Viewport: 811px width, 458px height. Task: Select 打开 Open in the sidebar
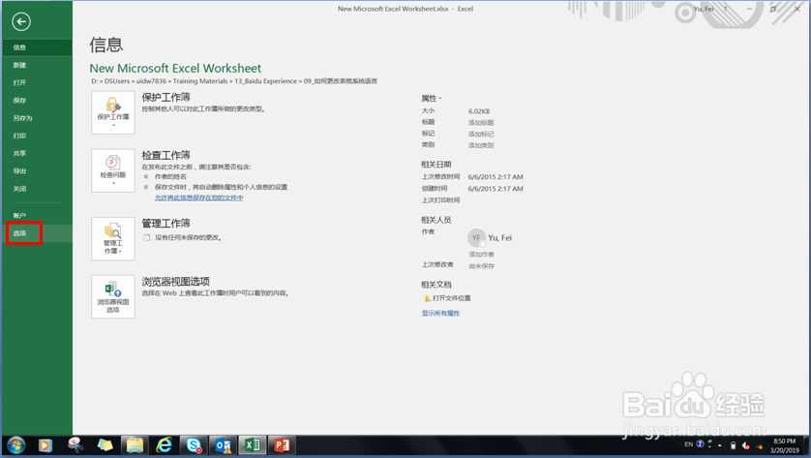(x=37, y=83)
